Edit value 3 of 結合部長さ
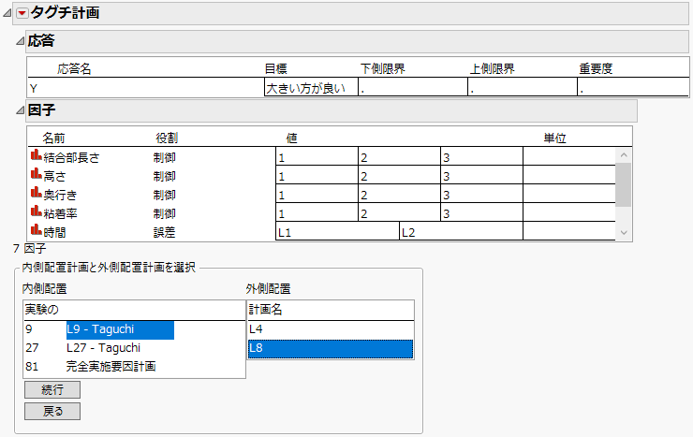This screenshot has height=437, width=693. (481, 156)
